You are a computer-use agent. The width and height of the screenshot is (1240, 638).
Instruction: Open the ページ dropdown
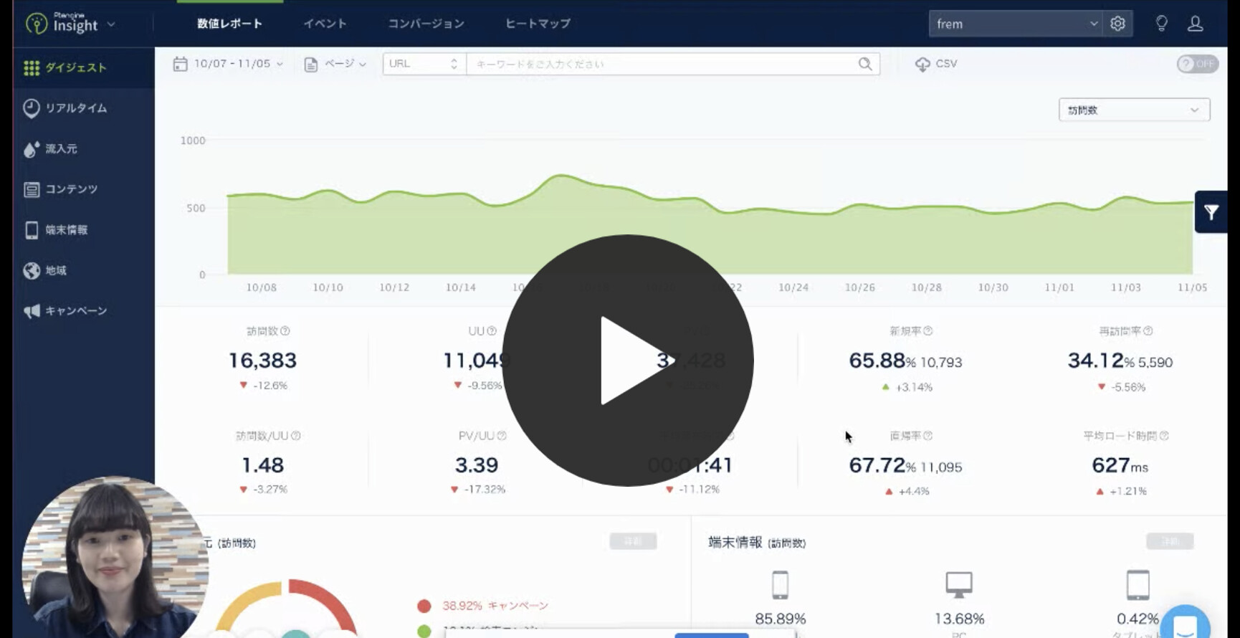[335, 64]
